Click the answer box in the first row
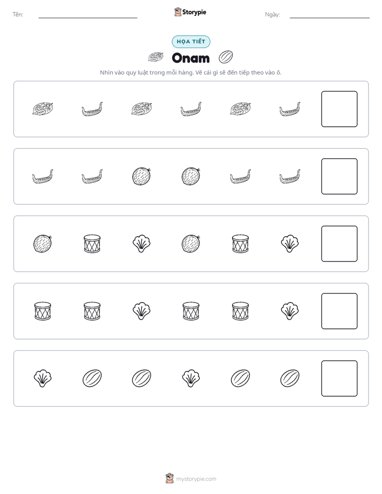 (x=339, y=109)
